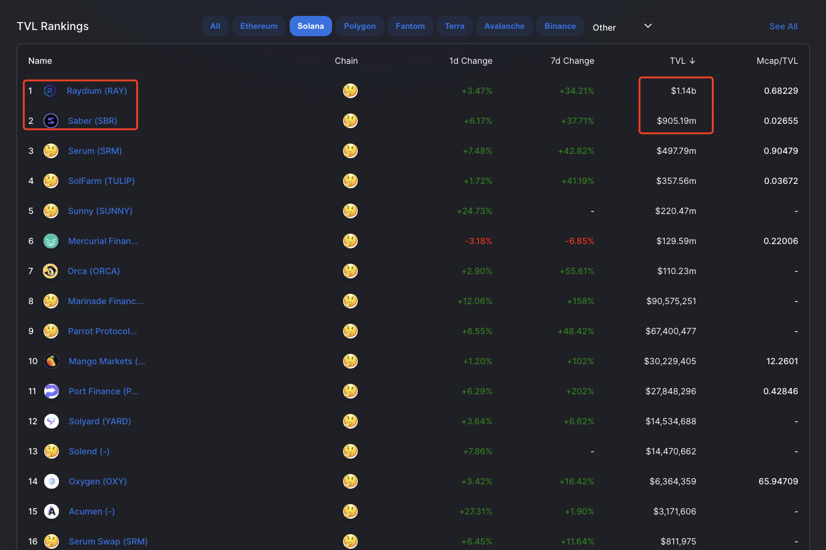
Task: Click the Marinade Finance token icon
Action: click(51, 301)
